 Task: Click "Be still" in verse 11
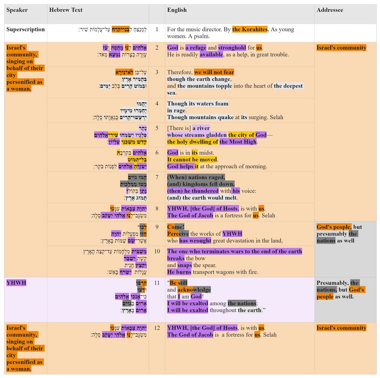(178, 283)
